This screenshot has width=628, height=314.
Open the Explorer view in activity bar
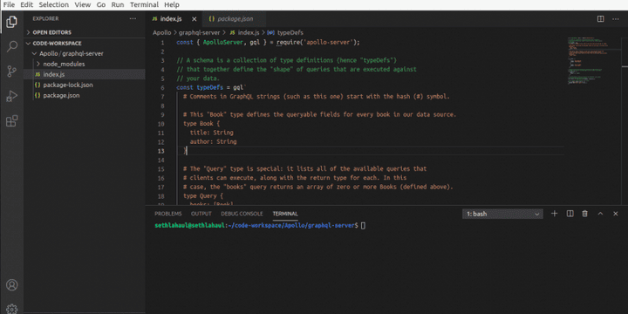11,22
